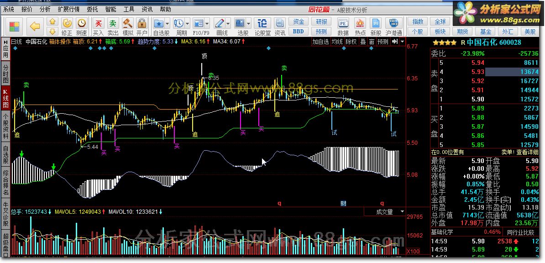The width and height of the screenshot is (545, 263).
Task: Click the 资金 button
Action: (298, 21)
